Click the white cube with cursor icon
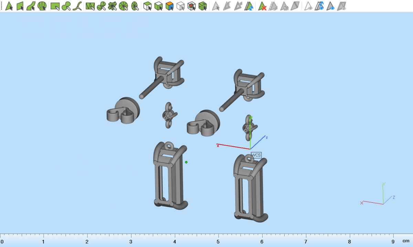The image size is (413, 247). (147, 6)
